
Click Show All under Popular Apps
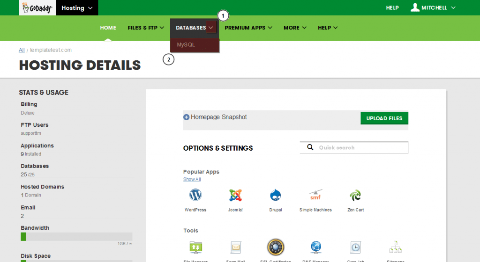tap(192, 179)
